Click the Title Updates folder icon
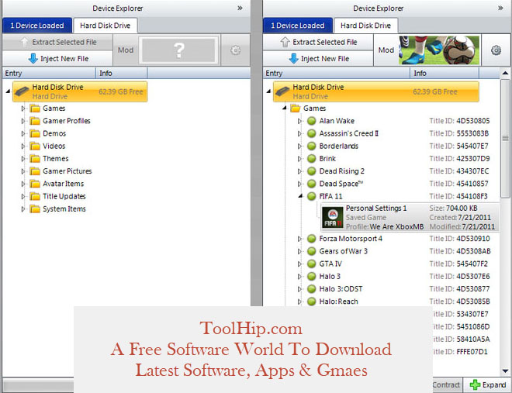Image resolution: width=512 pixels, height=393 pixels. 35,196
